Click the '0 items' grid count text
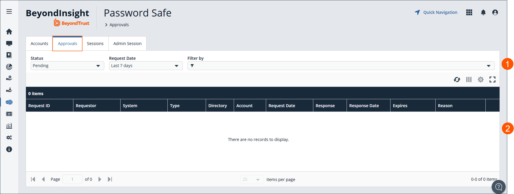Image resolution: width=514 pixels, height=194 pixels. click(36, 94)
